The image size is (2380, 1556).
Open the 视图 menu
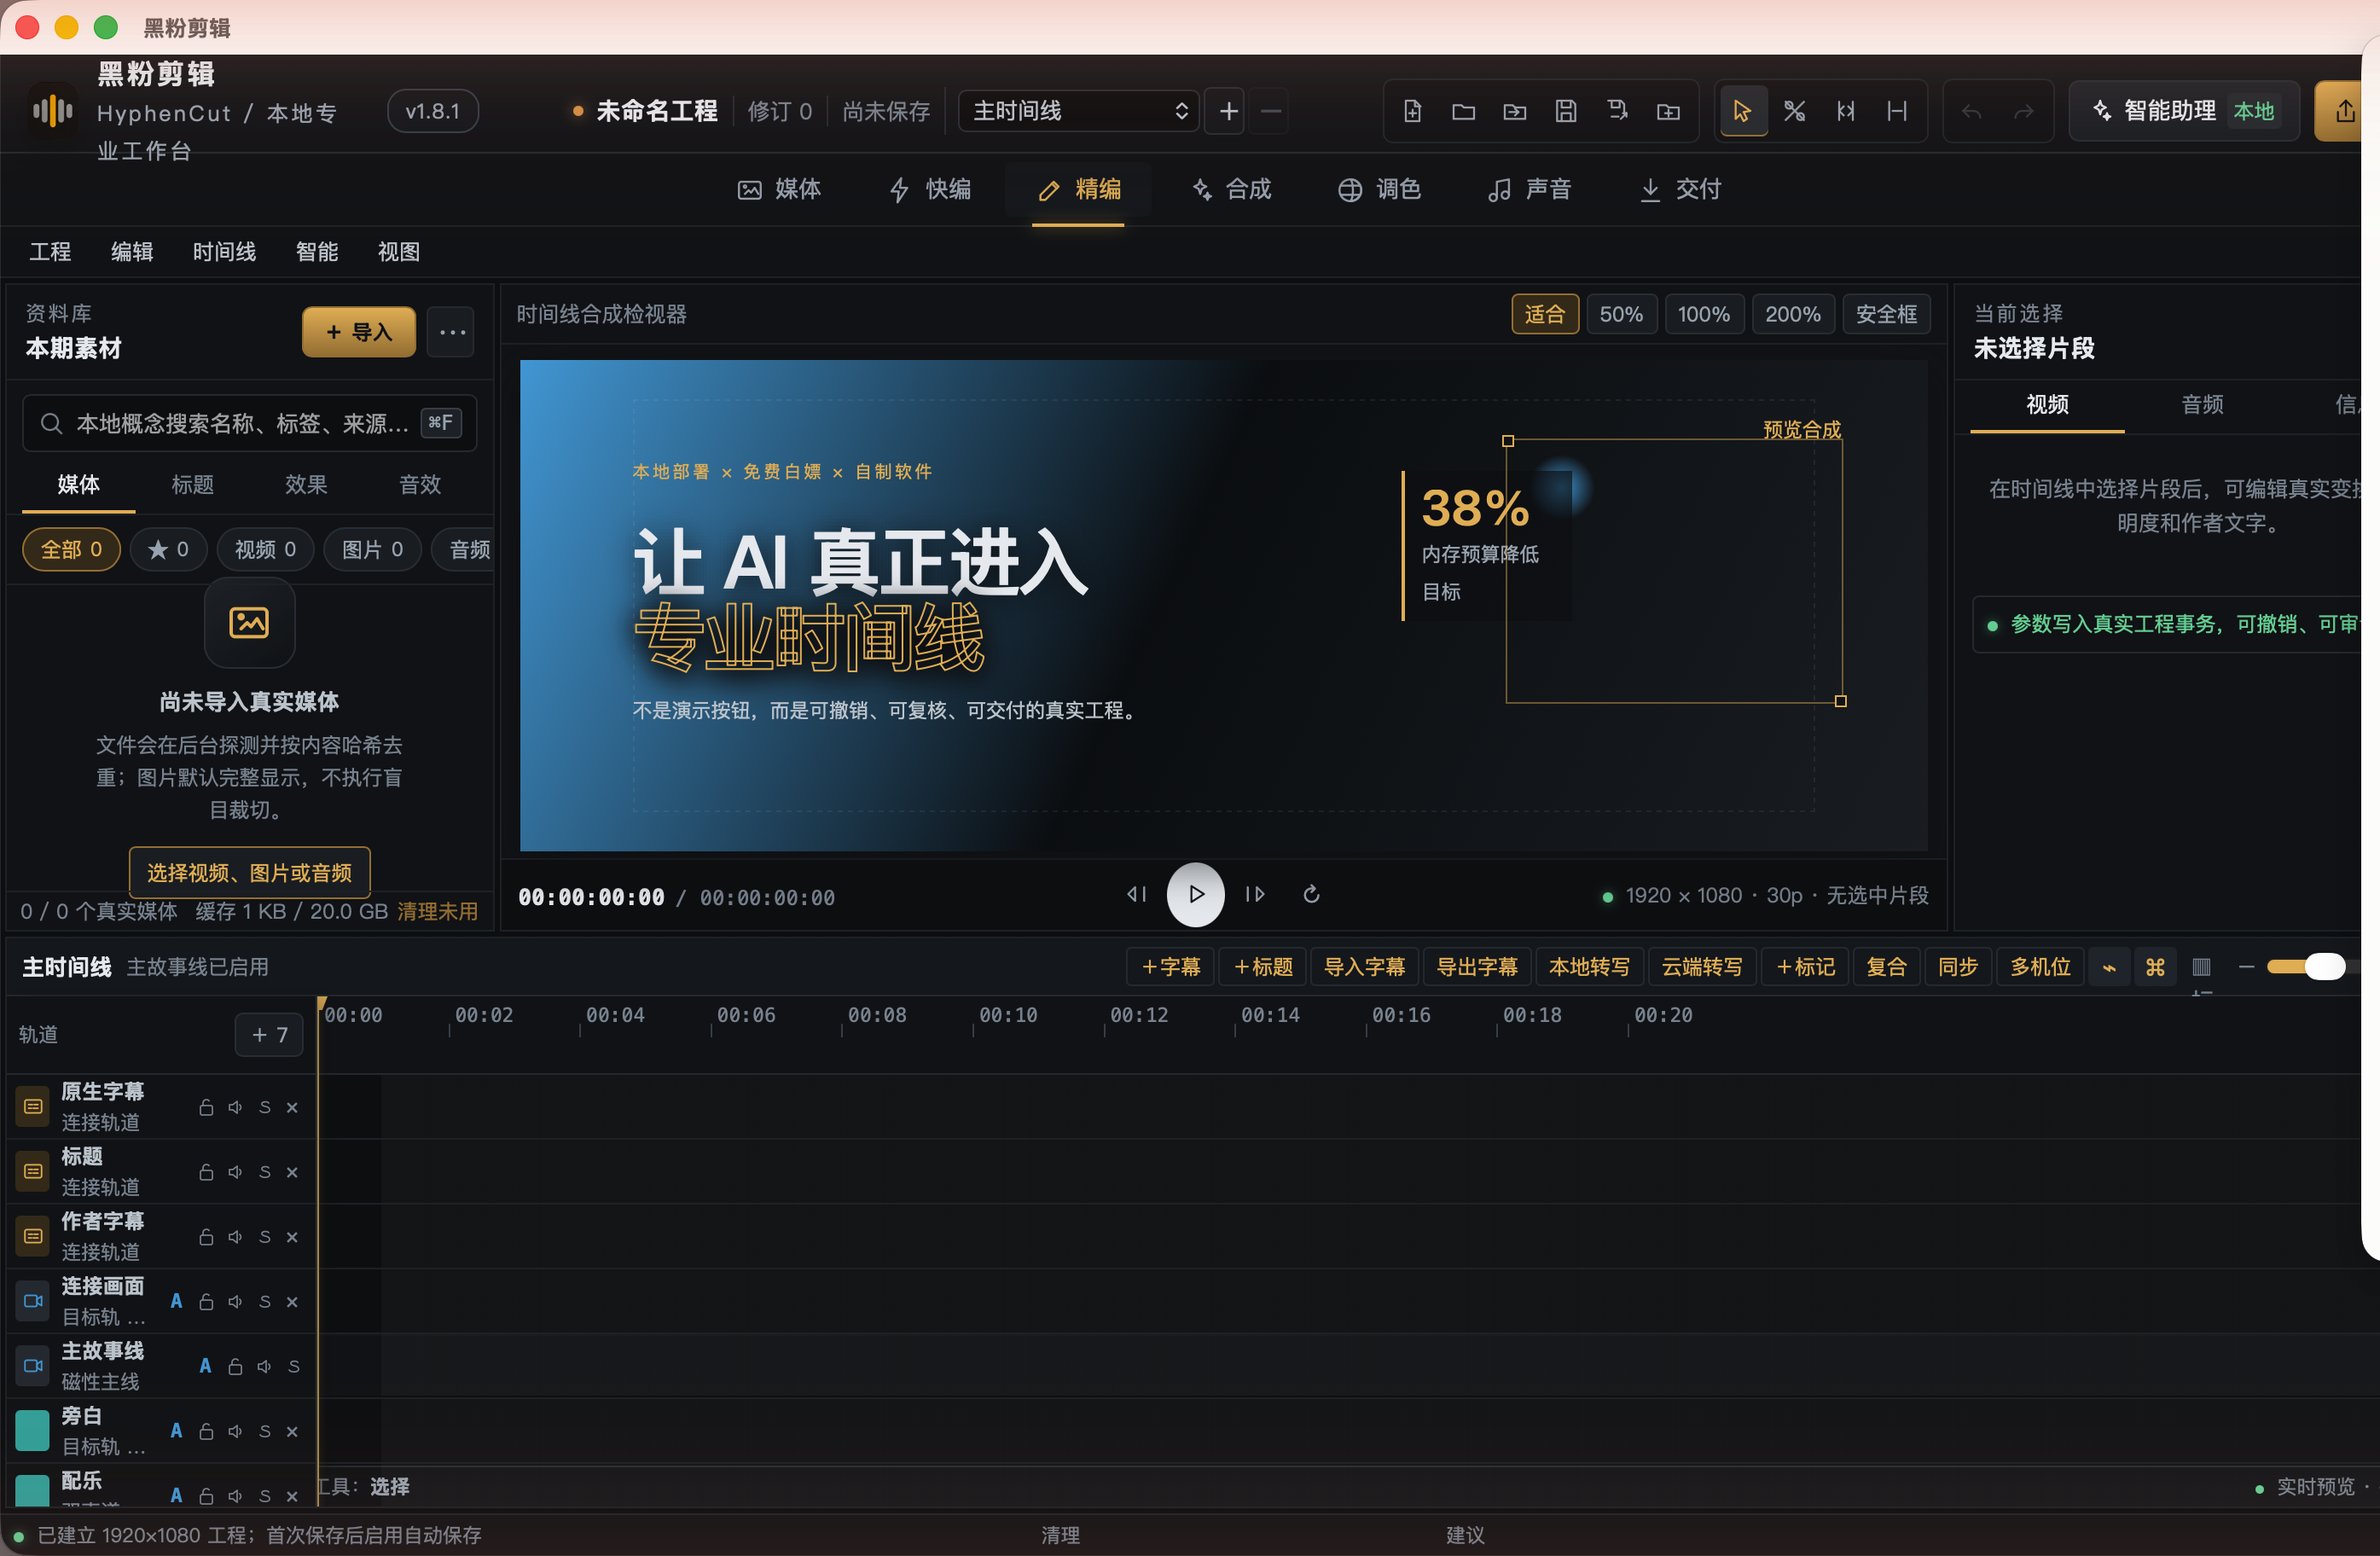399,252
